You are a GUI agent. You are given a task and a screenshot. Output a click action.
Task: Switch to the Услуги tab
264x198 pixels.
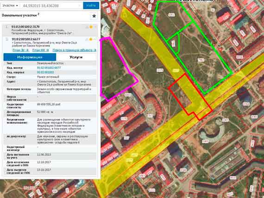[76, 57]
